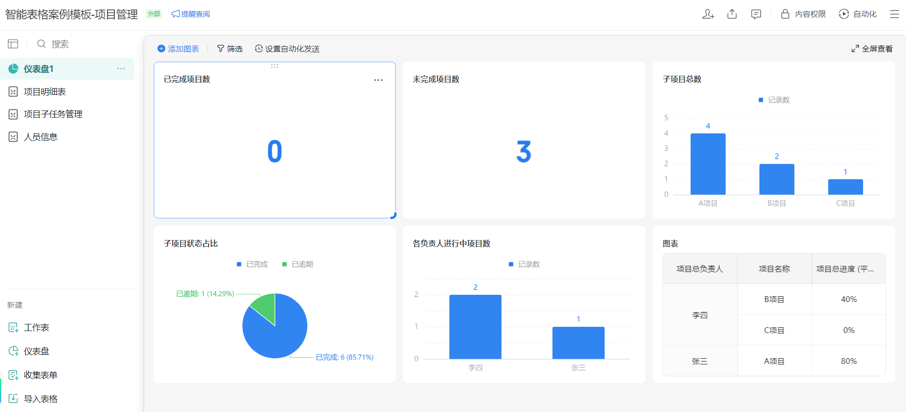This screenshot has height=412, width=906.
Task: Open more options for 仪表盘1
Action: point(121,69)
